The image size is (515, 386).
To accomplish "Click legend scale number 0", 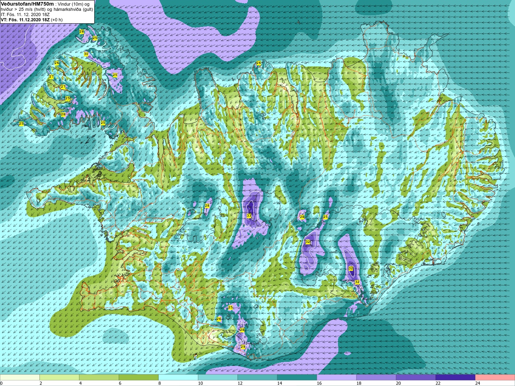I will click(x=1, y=383).
